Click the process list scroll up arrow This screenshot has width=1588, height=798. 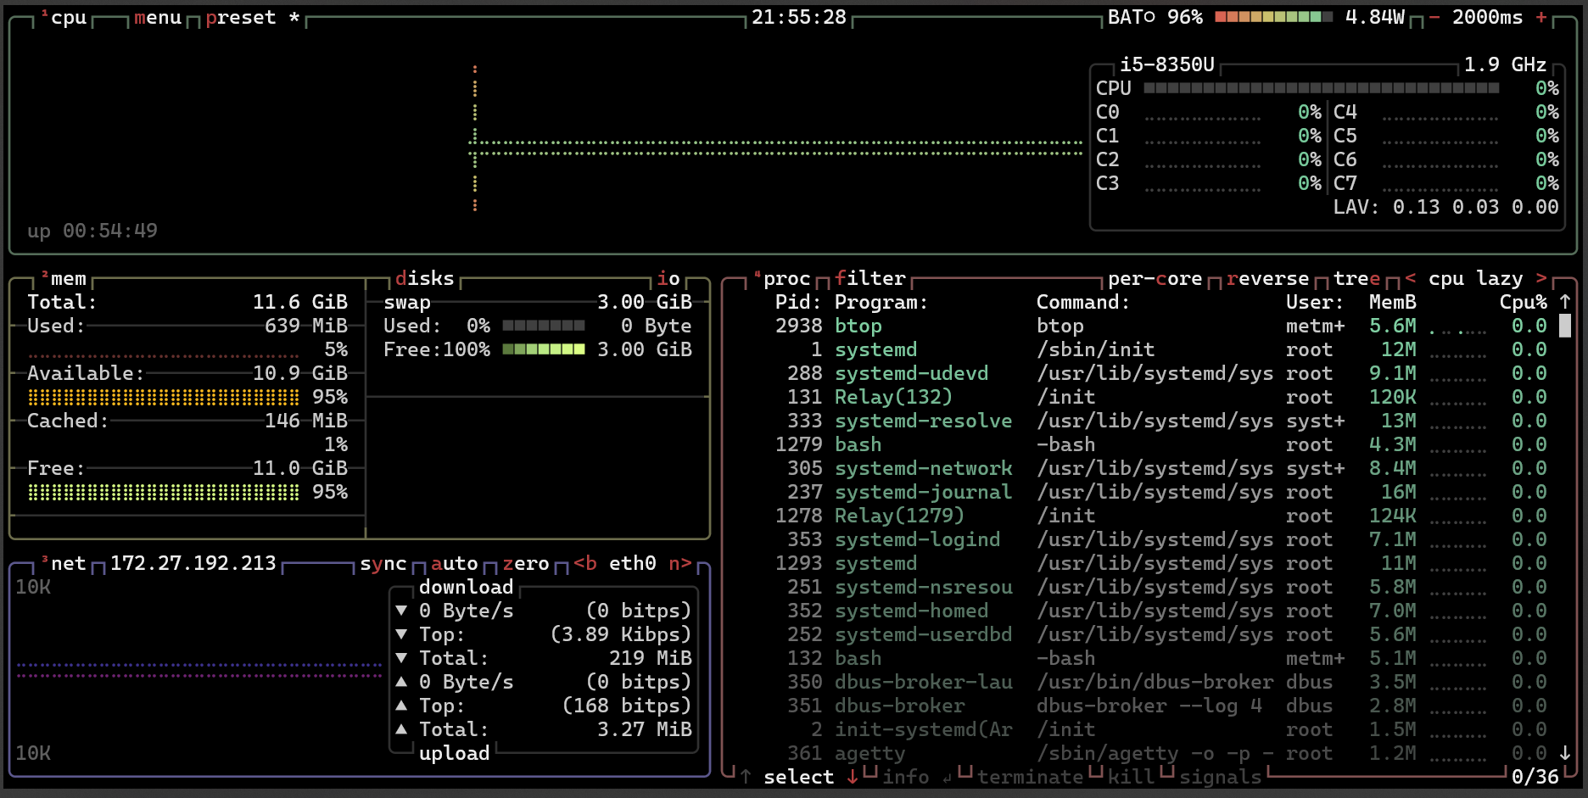pos(1565,302)
